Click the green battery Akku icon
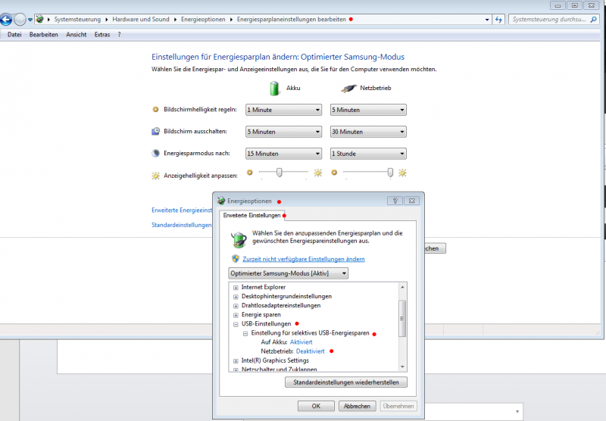This screenshot has width=606, height=421. [274, 88]
